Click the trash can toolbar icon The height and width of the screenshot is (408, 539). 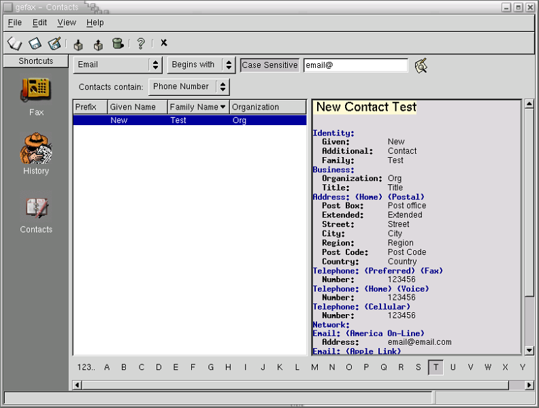[x=118, y=44]
